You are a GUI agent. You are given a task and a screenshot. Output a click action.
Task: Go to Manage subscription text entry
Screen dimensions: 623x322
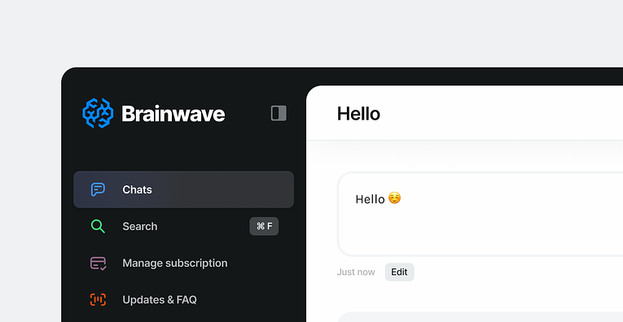175,263
